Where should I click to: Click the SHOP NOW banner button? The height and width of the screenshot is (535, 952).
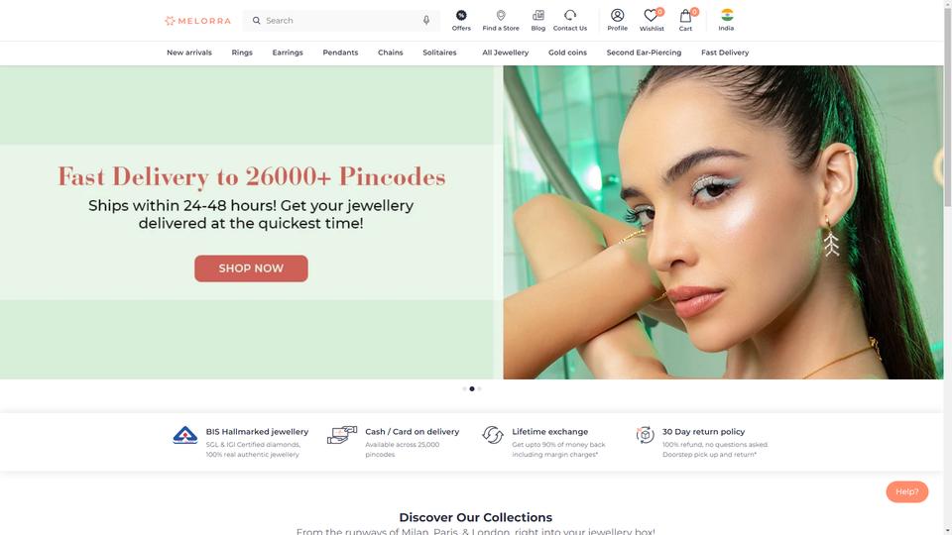click(x=251, y=268)
